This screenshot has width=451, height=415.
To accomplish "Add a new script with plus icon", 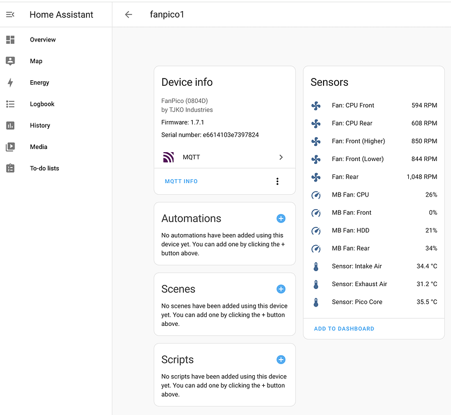I will 281,360.
